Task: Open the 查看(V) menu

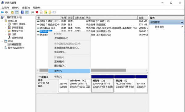Action: (x=26, y=8)
